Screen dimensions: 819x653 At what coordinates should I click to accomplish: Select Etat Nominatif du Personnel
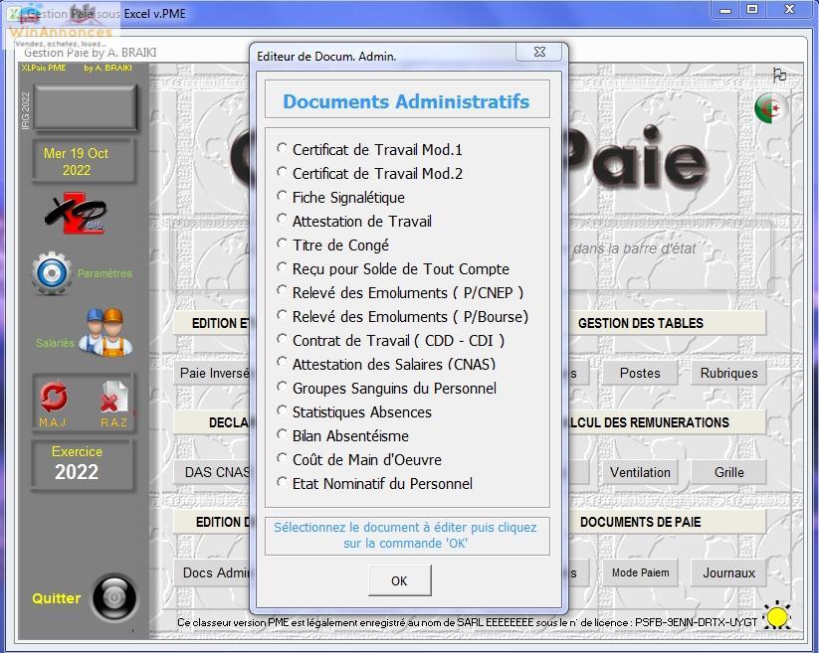283,484
